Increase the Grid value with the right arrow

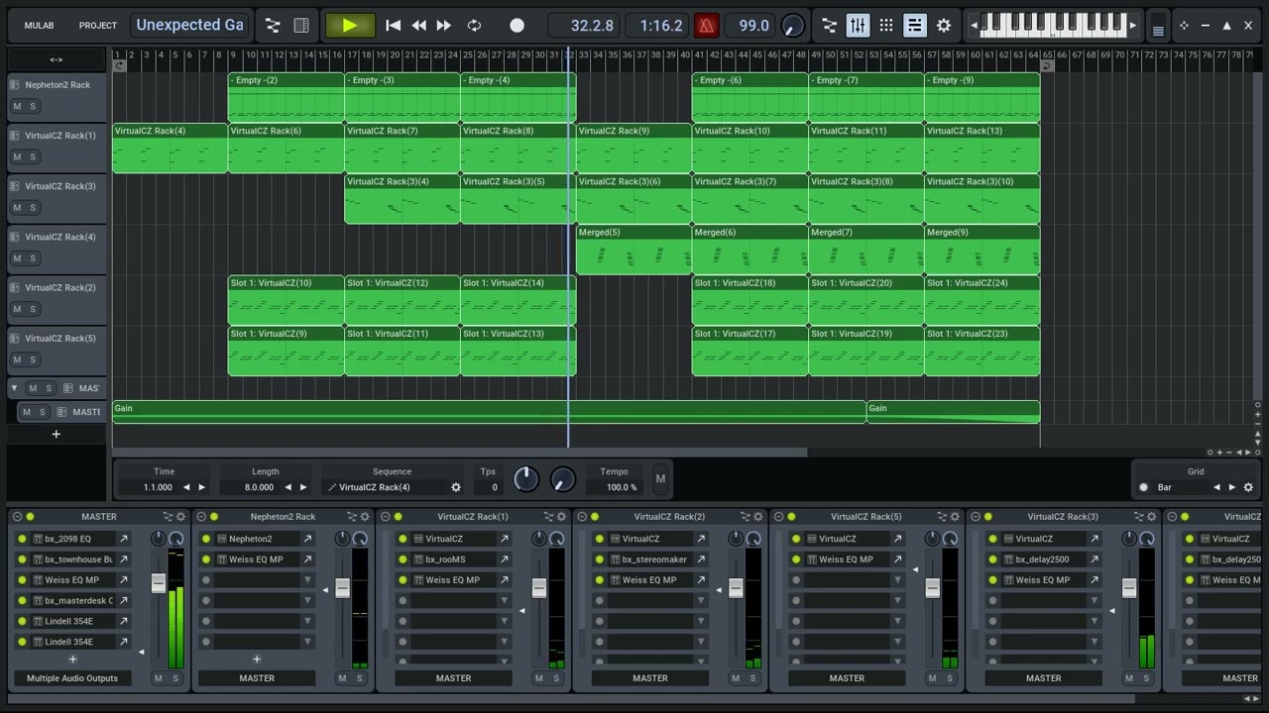click(x=1232, y=487)
